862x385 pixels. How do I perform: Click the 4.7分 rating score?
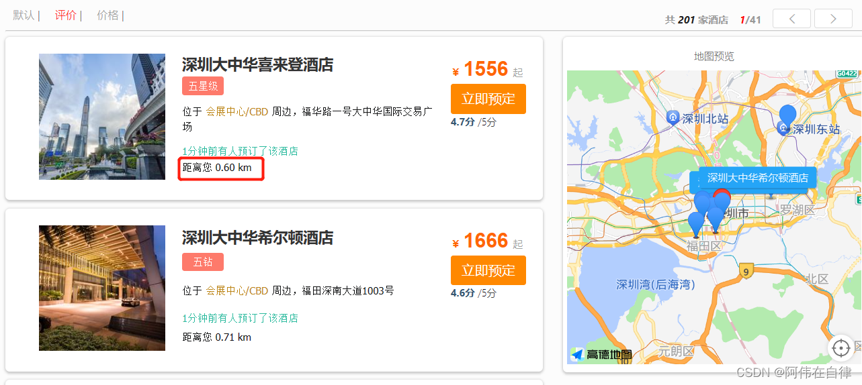[x=463, y=122]
